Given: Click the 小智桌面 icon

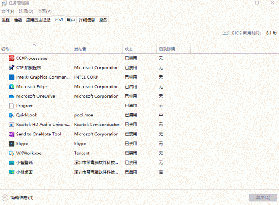Looking at the screenshot, I should tap(12, 172).
